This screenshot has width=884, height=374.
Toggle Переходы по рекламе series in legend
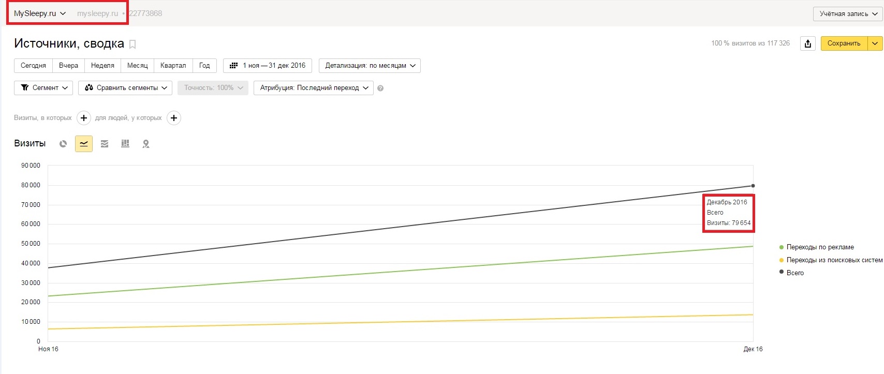tap(820, 247)
